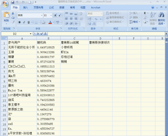Viewport: 168px width, 136px height.
Task: Create a new document from quick access toolbar
Action: click(30, 2)
